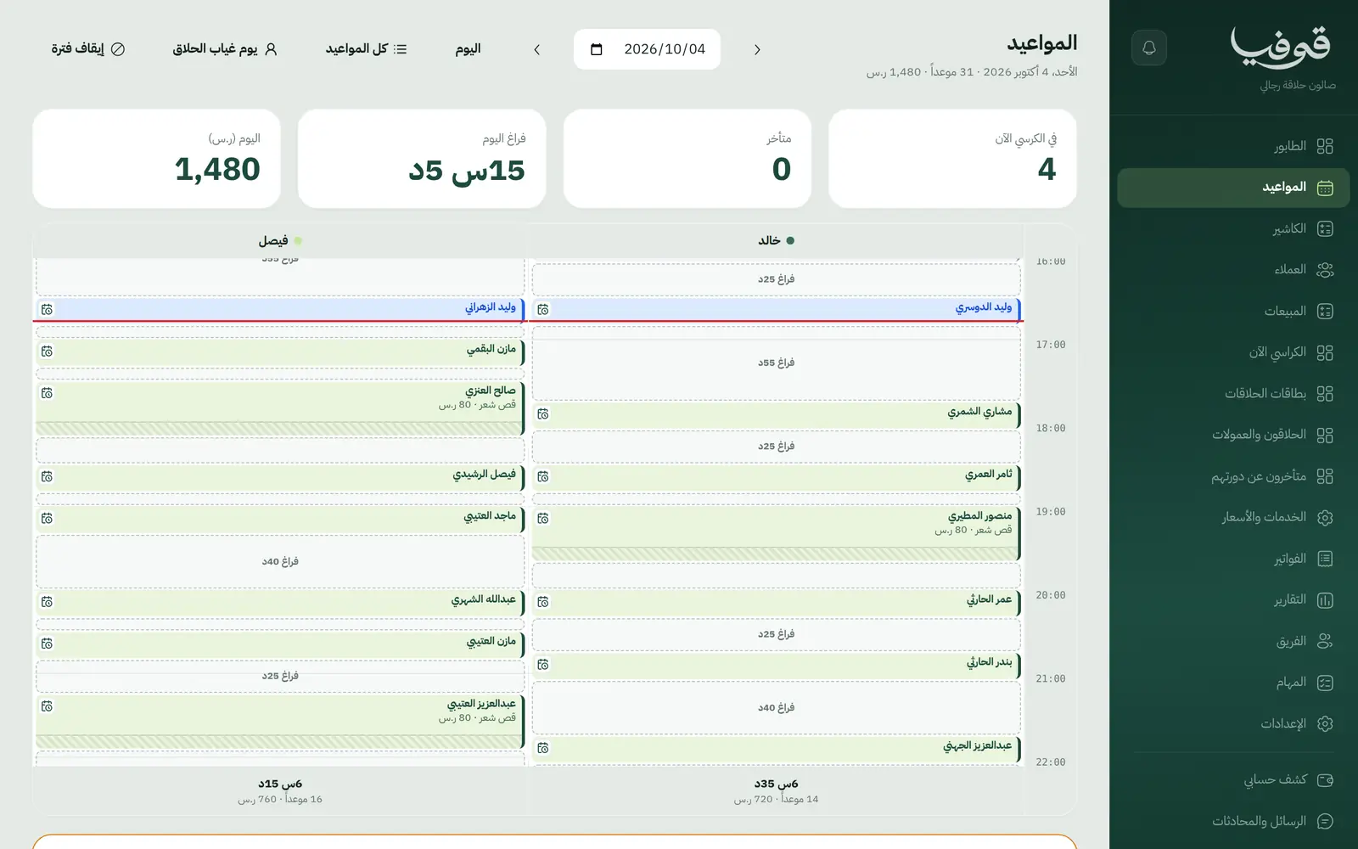The width and height of the screenshot is (1358, 849).
Task: Select المواعيد in the sidebar
Action: 1233,188
